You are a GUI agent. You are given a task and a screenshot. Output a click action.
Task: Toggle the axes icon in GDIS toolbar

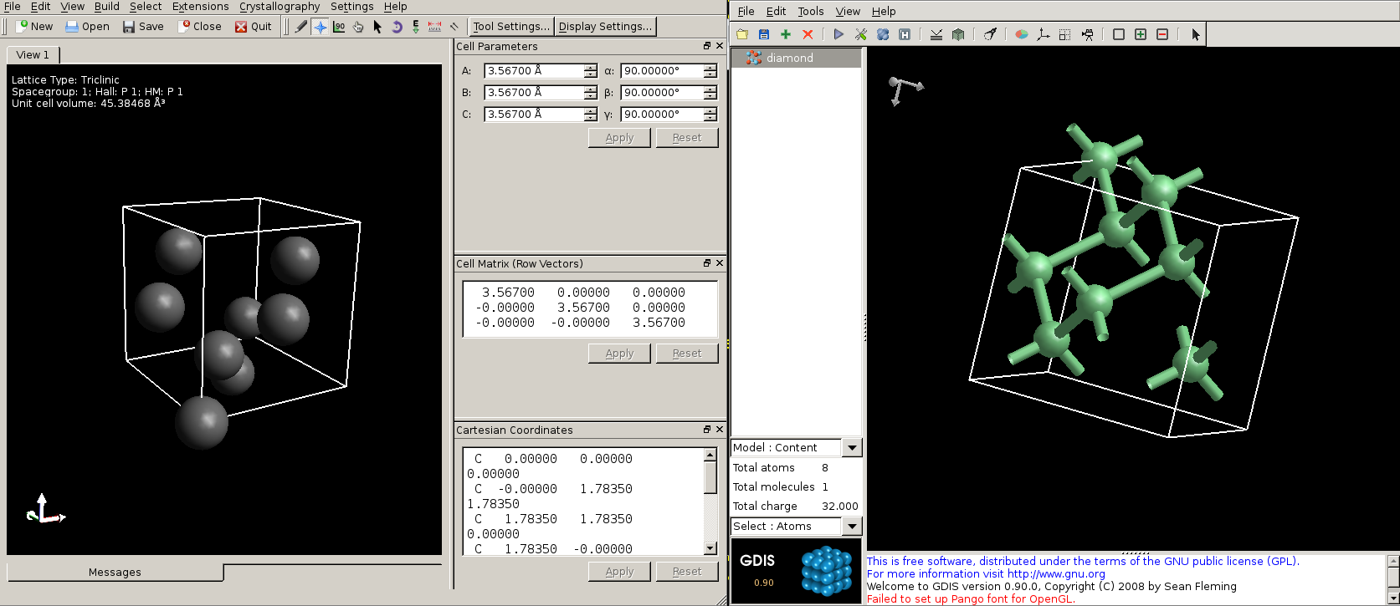1044,34
